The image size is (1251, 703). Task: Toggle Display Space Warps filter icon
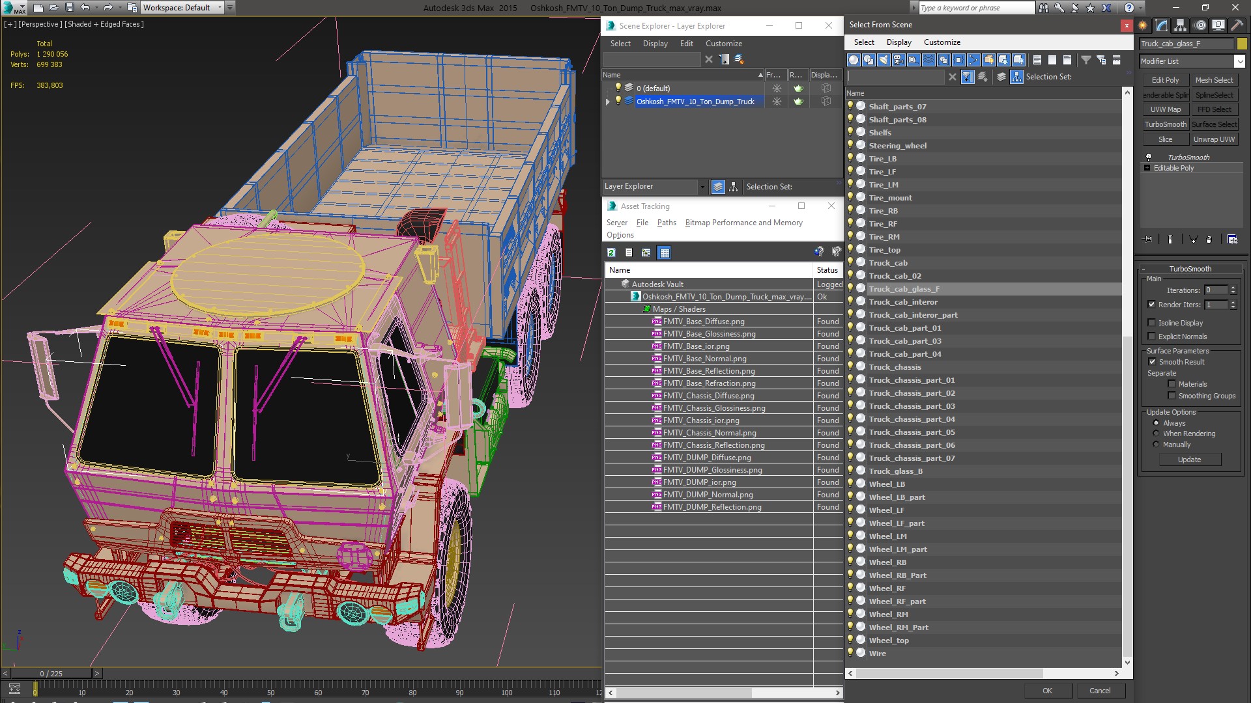[928, 60]
